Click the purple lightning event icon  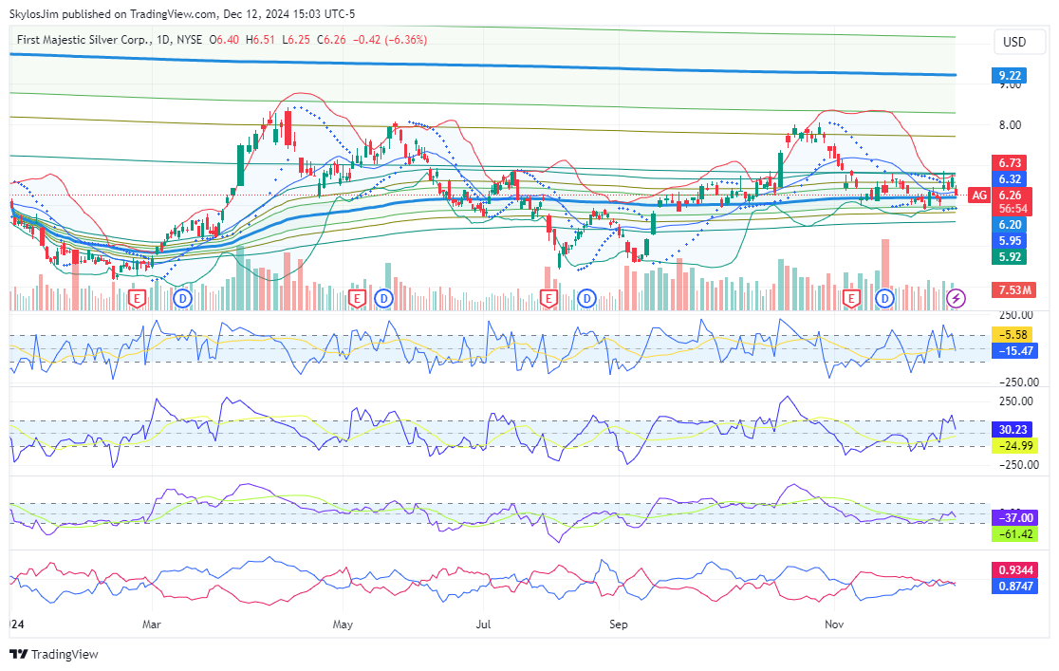(955, 298)
